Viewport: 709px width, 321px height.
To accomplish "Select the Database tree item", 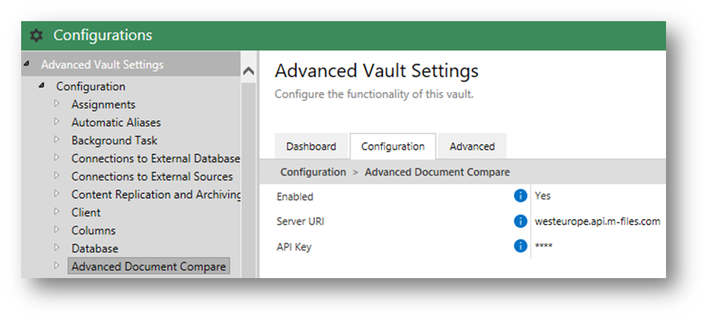I will (95, 248).
